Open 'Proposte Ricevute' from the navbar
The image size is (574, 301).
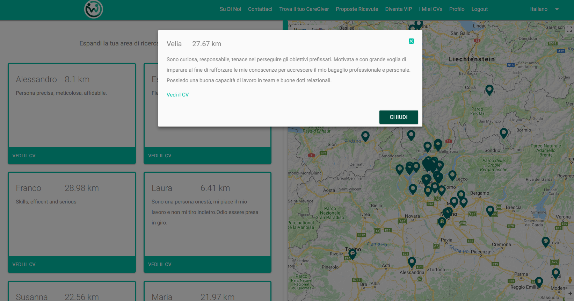tap(357, 9)
